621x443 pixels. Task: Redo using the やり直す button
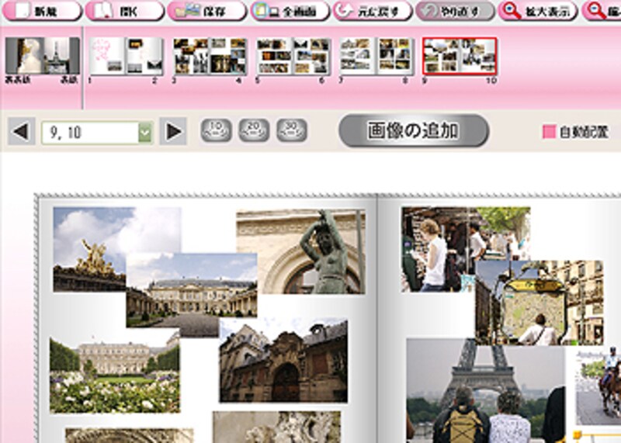(x=454, y=11)
